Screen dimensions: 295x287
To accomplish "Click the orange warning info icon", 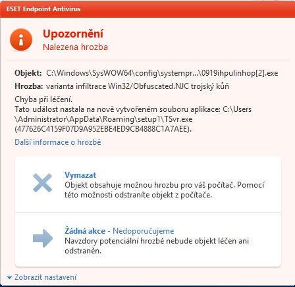I will [21, 39].
